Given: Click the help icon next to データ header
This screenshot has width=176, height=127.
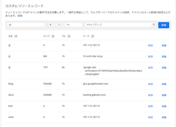Looking at the screenshot, I should [x=93, y=36].
